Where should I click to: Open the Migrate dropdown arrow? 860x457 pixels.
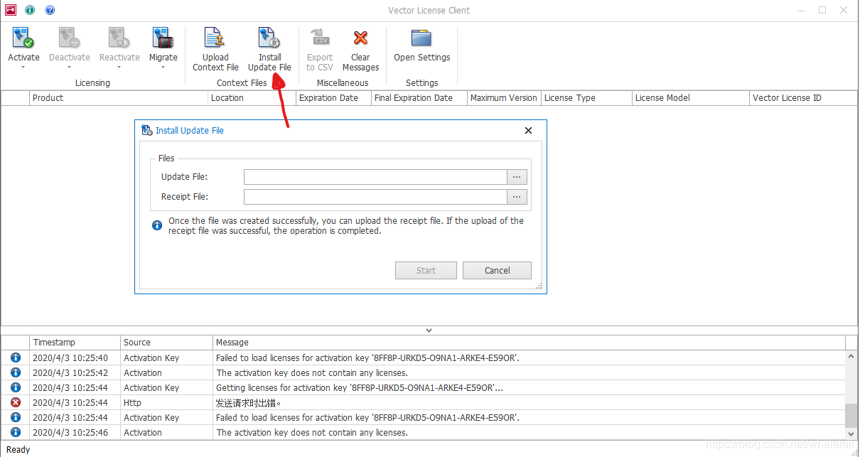click(x=163, y=68)
